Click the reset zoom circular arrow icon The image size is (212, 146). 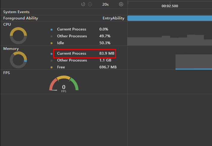click(x=83, y=4)
